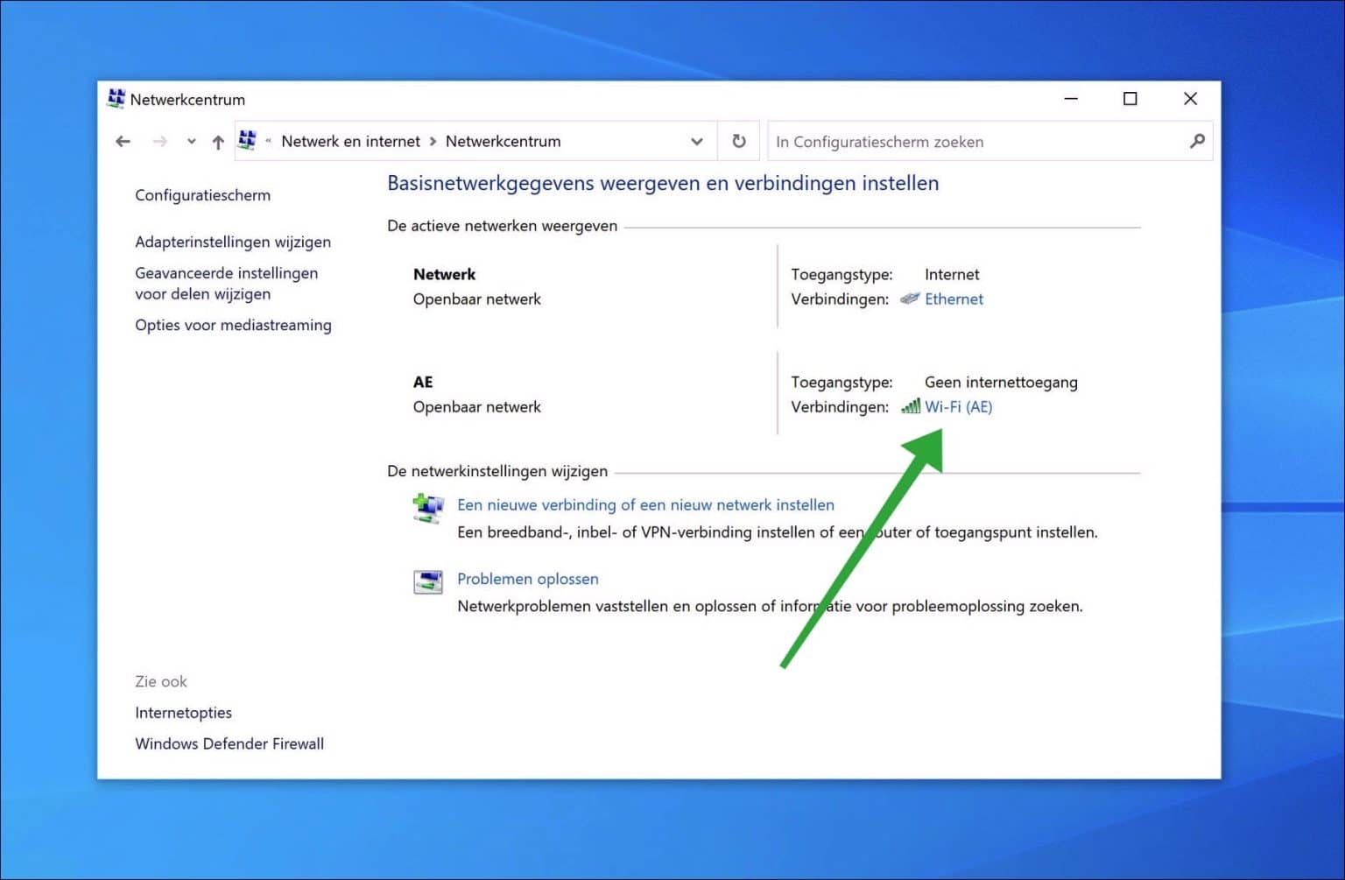Click the Netwerkcentrum title bar icon
This screenshot has width=1345, height=880.
(116, 99)
